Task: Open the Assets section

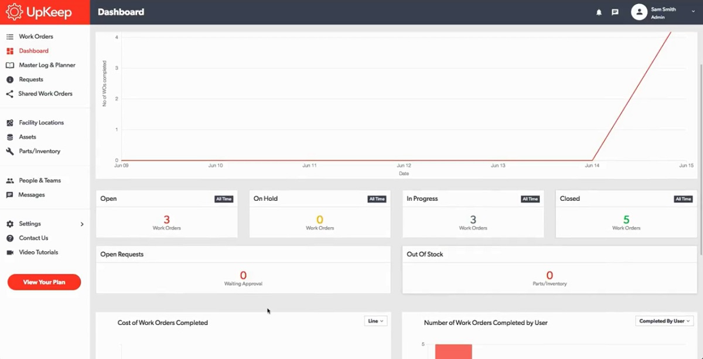Action: click(x=27, y=136)
